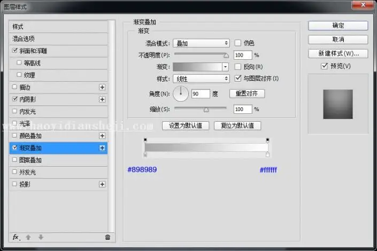Viewport: 377px width, 251px height.
Task: Click the 重置对齐 reset alignment button
Action: point(247,93)
